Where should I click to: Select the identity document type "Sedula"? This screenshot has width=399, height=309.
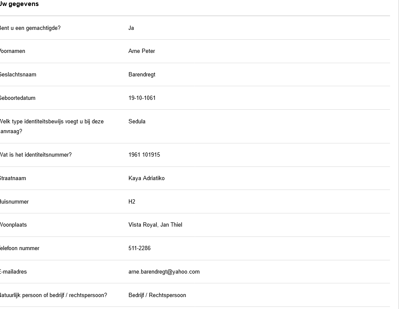(x=137, y=122)
